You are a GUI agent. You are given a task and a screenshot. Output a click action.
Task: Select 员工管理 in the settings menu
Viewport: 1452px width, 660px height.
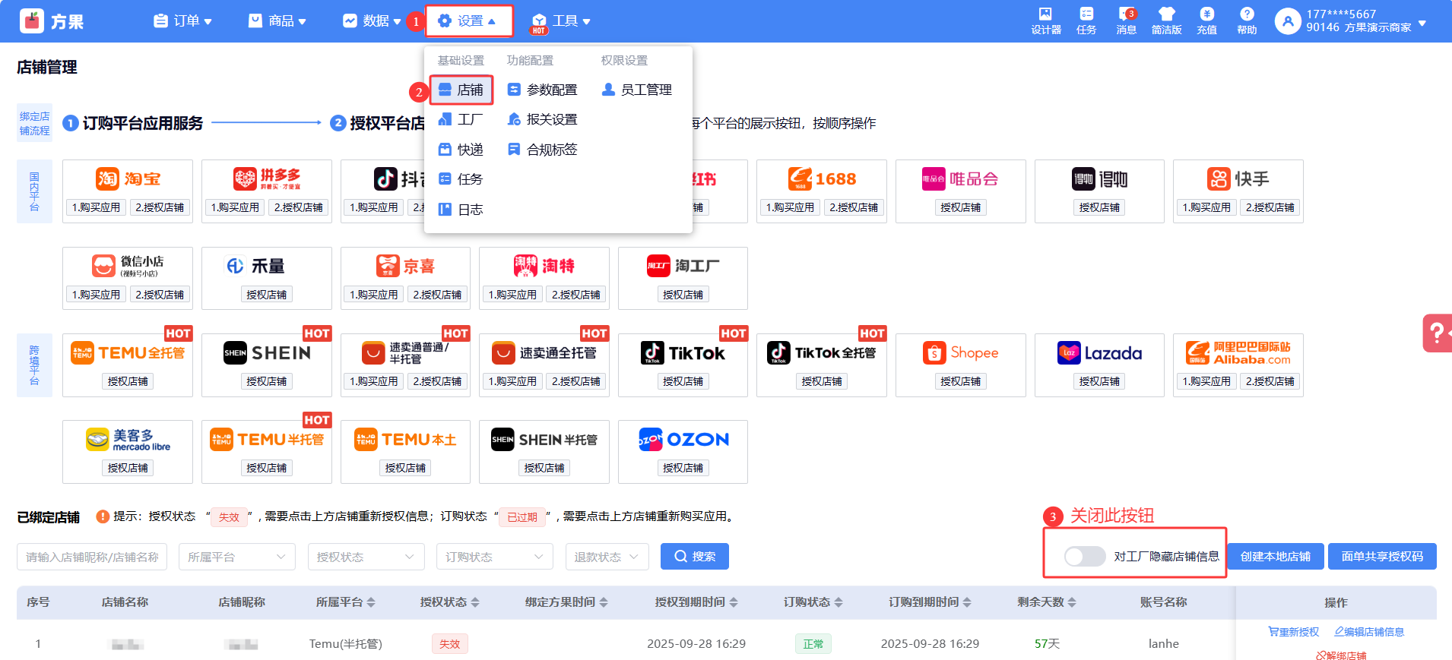click(636, 90)
